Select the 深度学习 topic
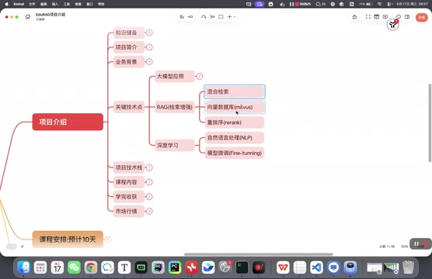Viewport: 432px width, 279px height. pos(175,145)
